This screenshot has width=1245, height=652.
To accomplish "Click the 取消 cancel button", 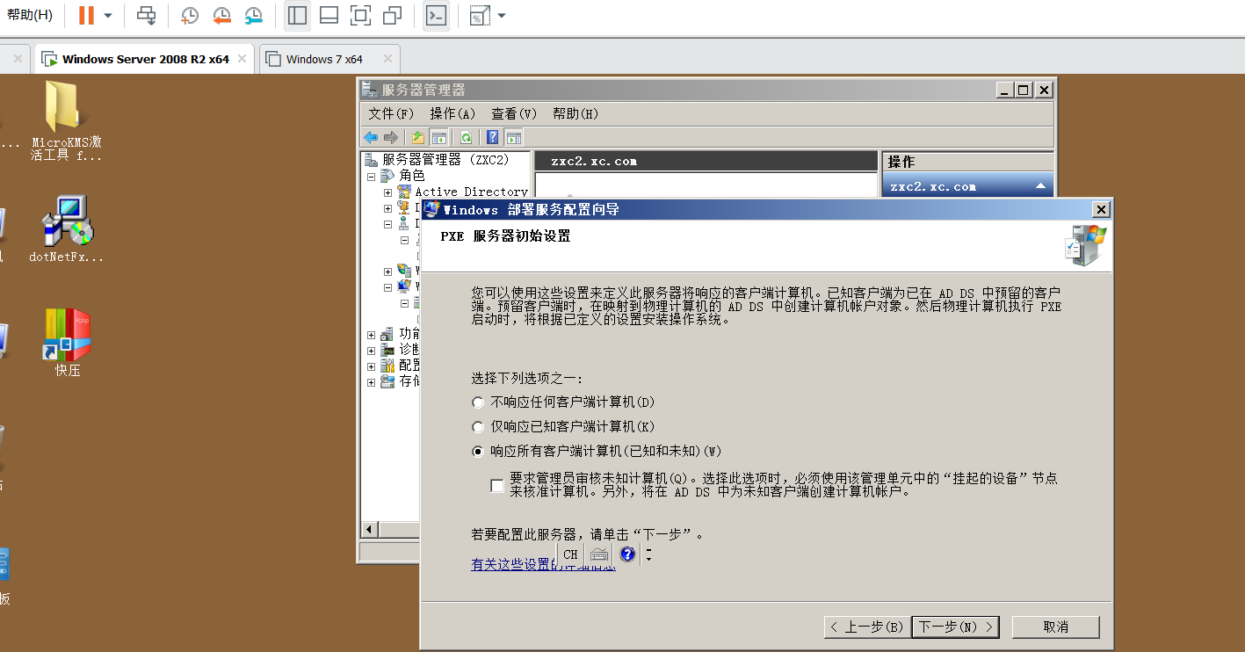I will [x=1056, y=627].
